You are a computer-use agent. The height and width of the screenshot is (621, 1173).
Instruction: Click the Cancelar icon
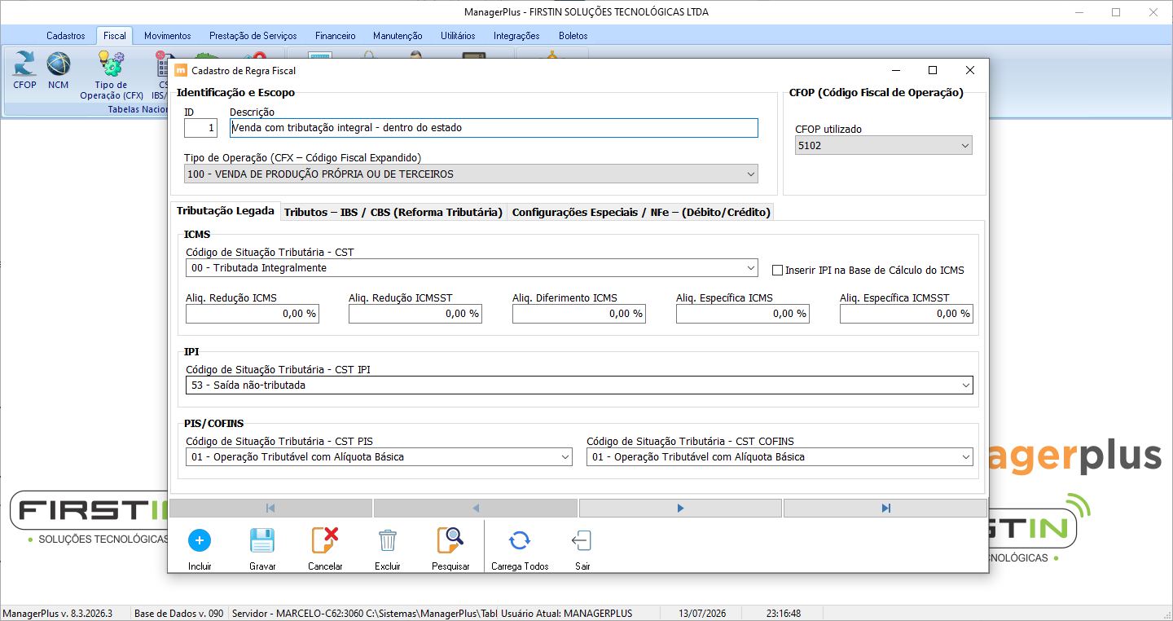pyautogui.click(x=325, y=540)
